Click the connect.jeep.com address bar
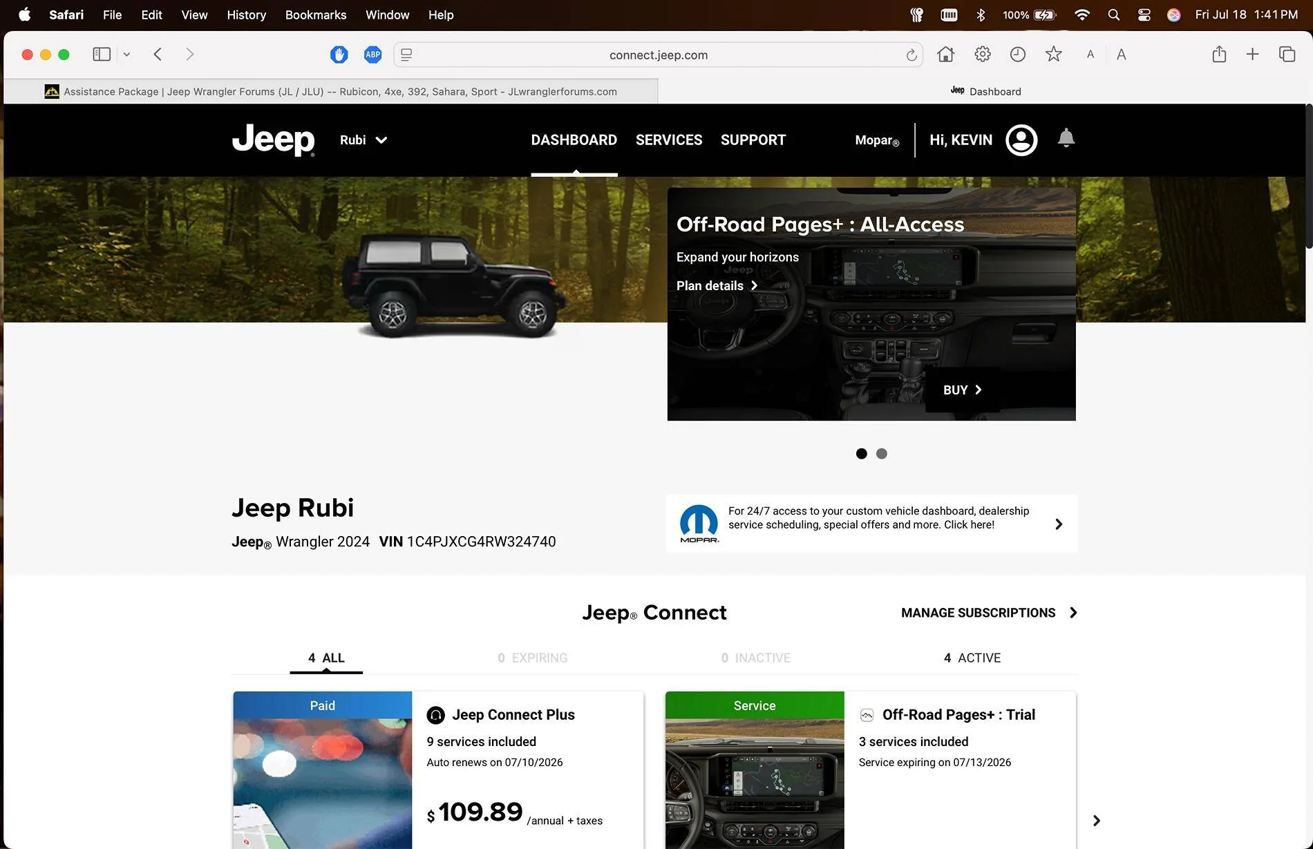Screen dimensions: 1313x849 [658, 55]
